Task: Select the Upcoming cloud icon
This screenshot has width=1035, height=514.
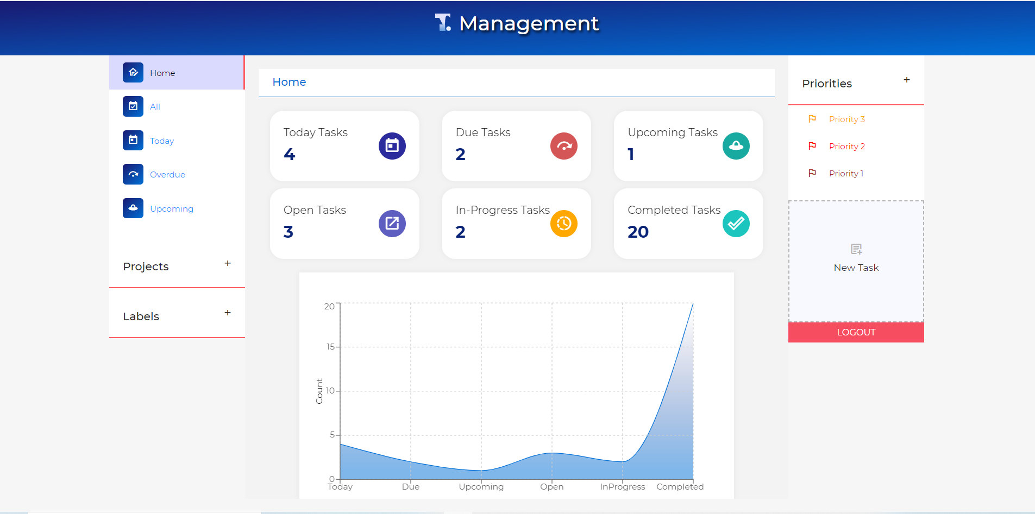Action: pos(133,208)
